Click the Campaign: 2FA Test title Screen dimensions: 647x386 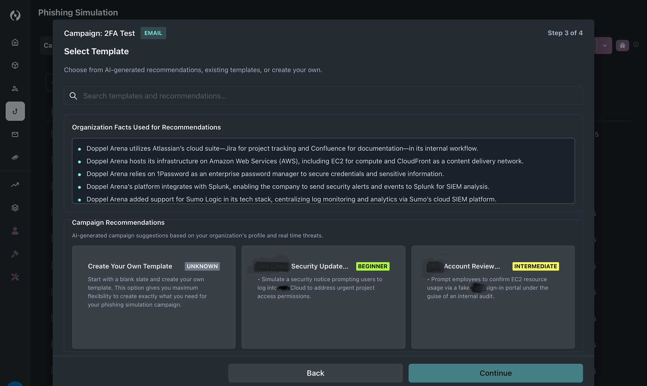(100, 33)
